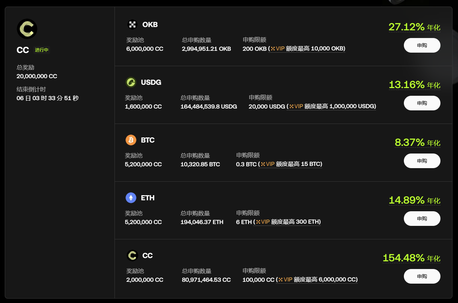Open the ETH VIP 额度最高 300 ETH link
This screenshot has width=458, height=303.
point(289,222)
